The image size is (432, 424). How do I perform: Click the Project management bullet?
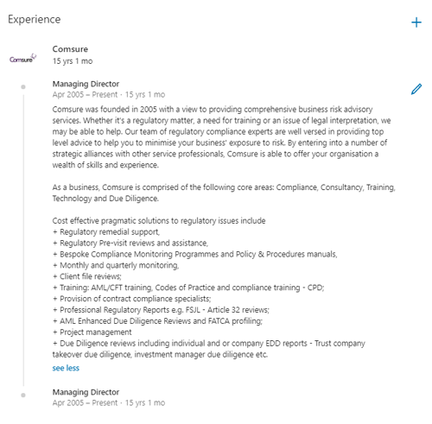92,332
